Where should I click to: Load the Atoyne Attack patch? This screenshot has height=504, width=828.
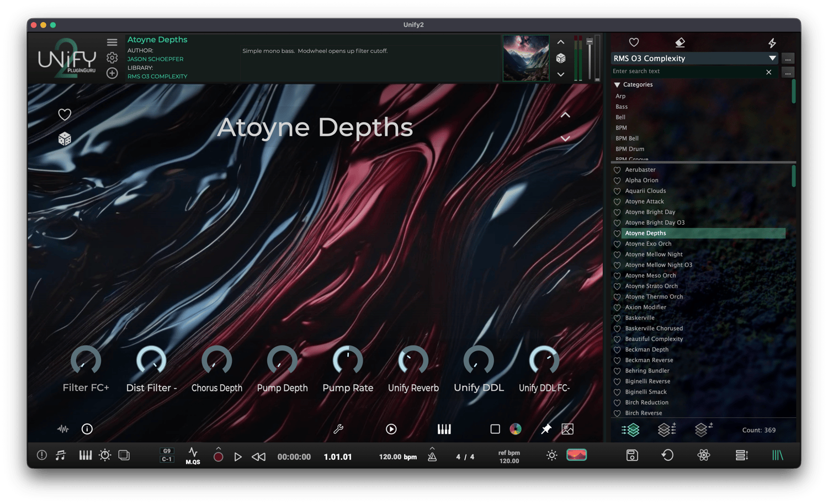coord(644,201)
